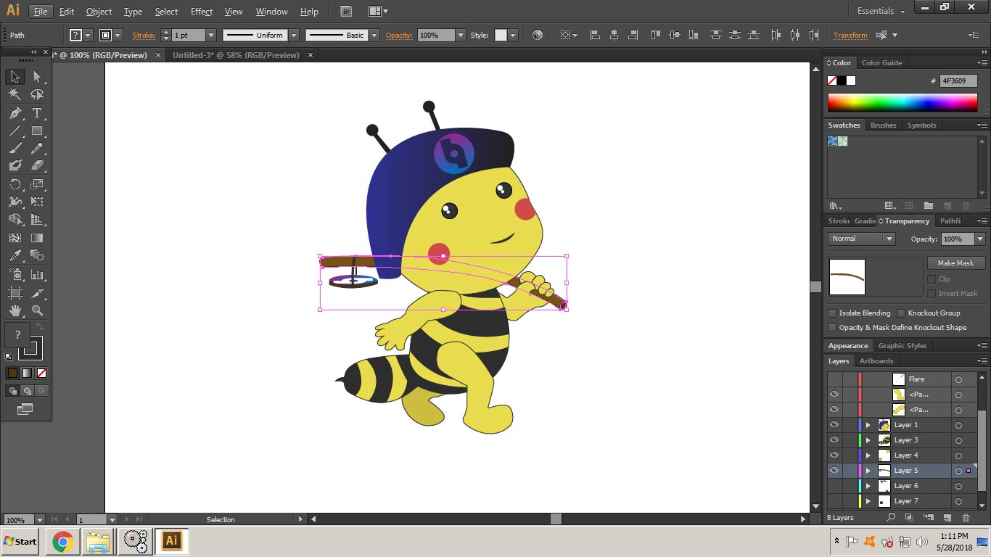
Task: Choose the Magic Wand tool
Action: coord(15,94)
